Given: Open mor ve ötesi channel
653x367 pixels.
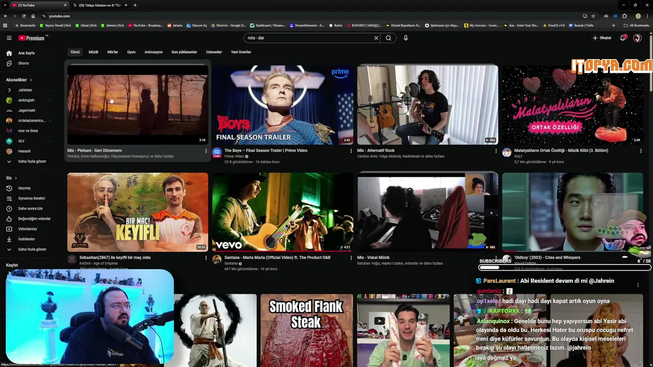Looking at the screenshot, I should [x=28, y=131].
